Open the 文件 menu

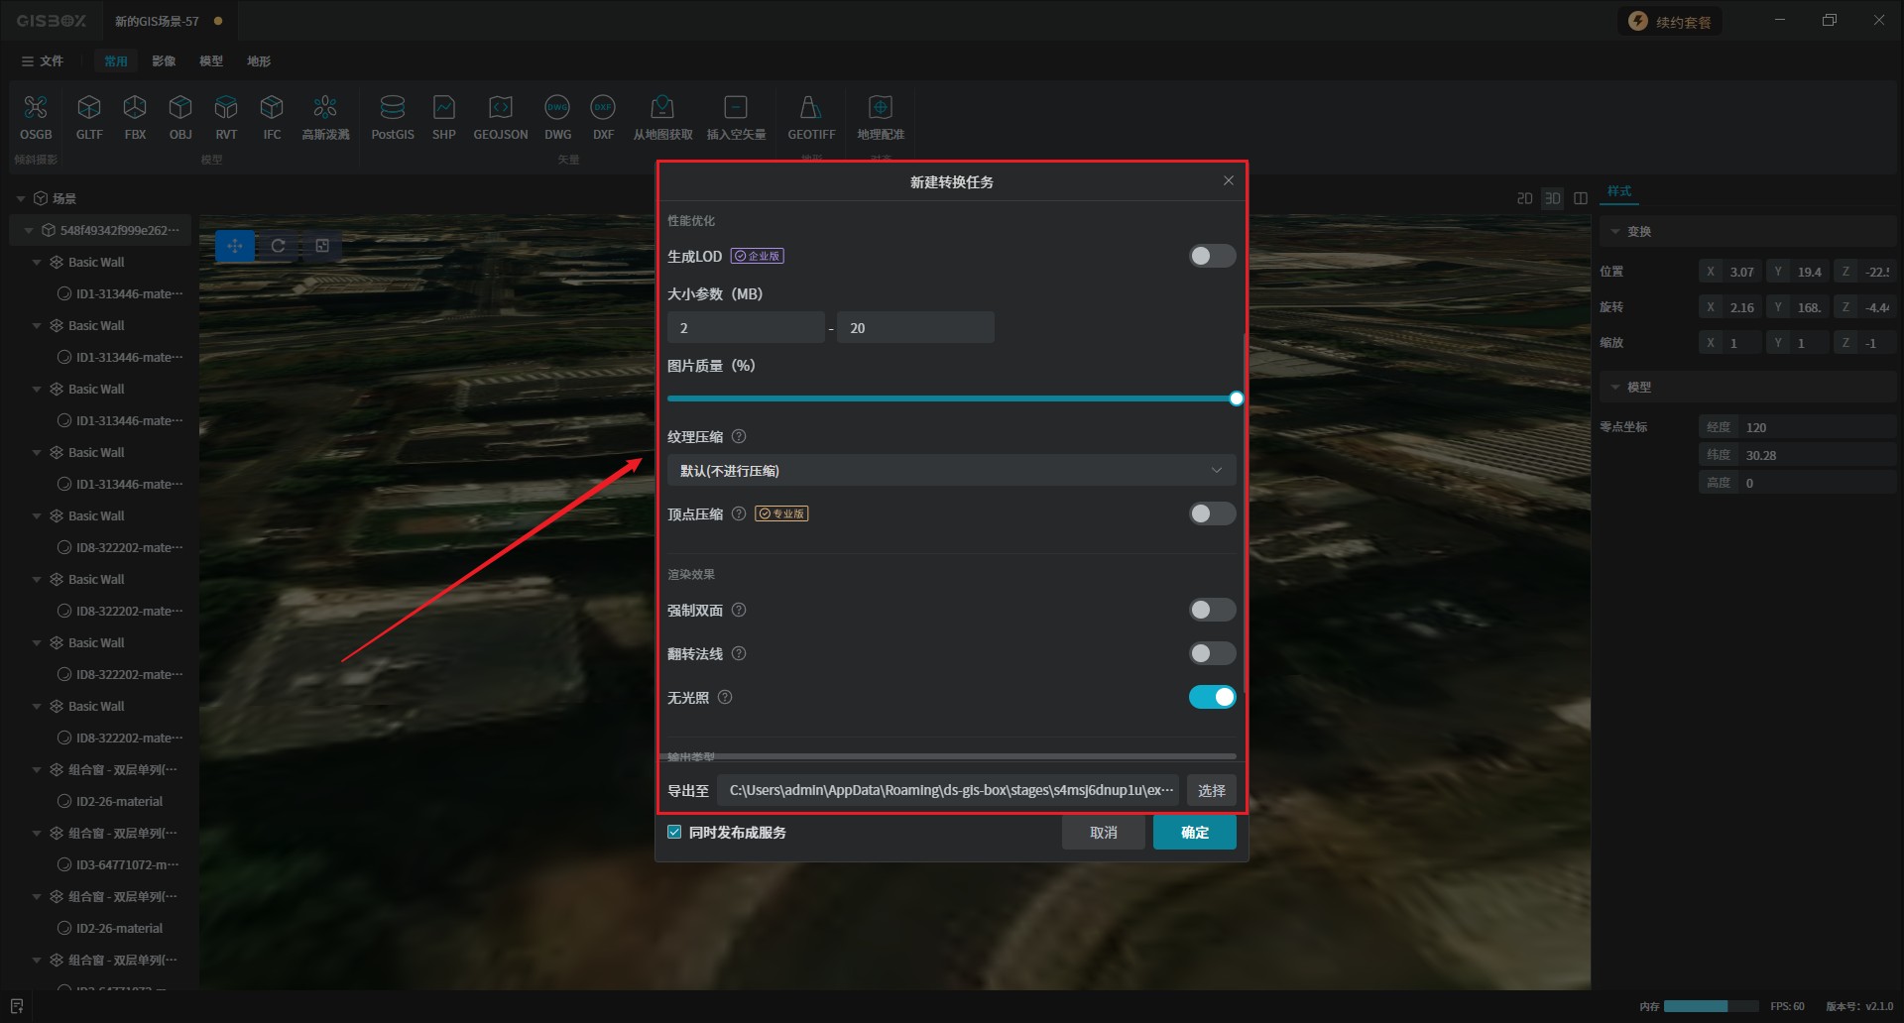(x=42, y=61)
